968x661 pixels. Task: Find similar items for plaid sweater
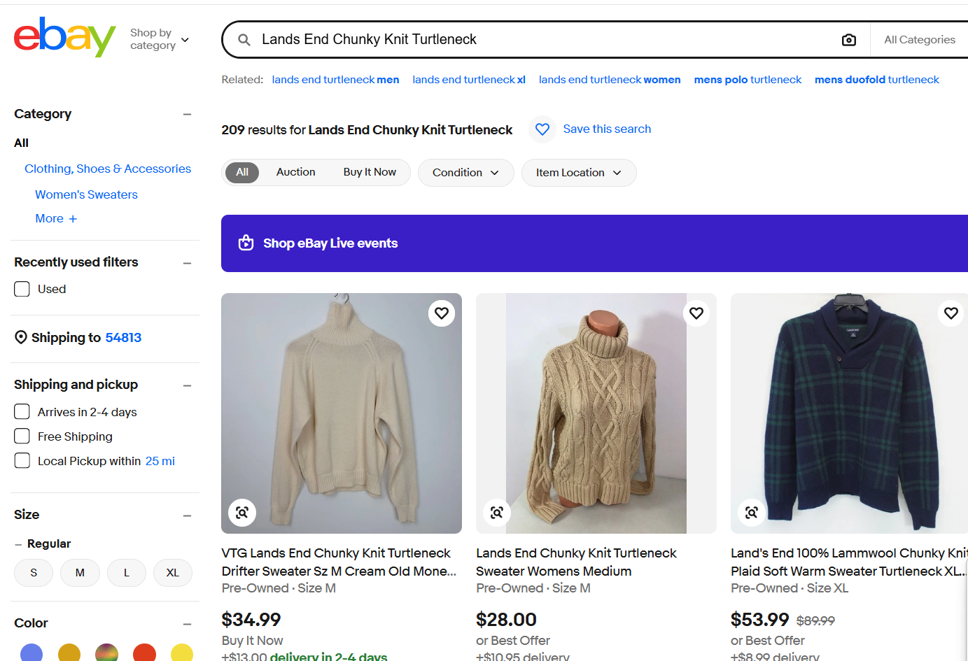pos(752,512)
